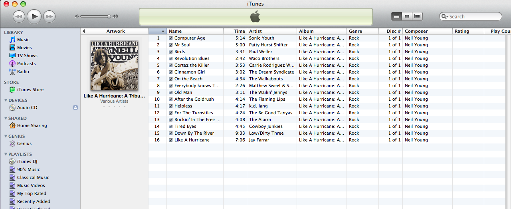Switch to grid view

pyautogui.click(x=407, y=16)
